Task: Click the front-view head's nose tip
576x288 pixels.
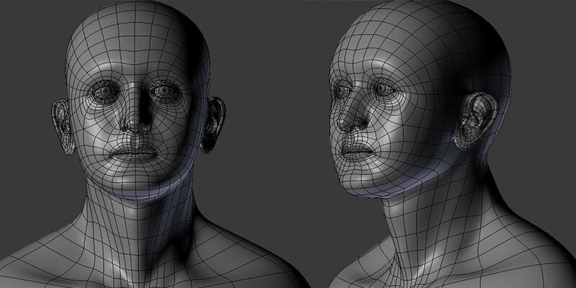Action: pyautogui.click(x=134, y=125)
